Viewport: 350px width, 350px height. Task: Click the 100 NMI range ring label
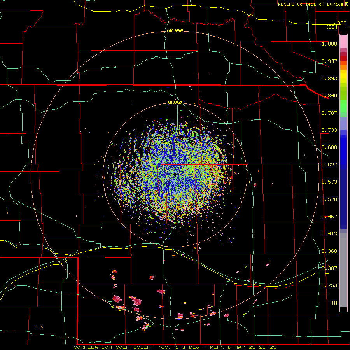(175, 31)
